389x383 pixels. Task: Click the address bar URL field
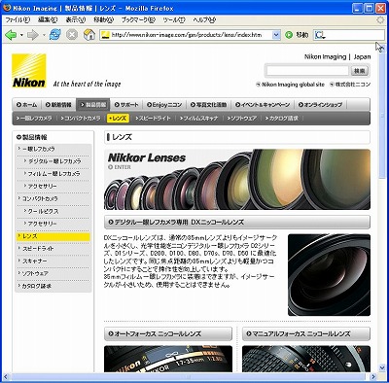click(191, 35)
